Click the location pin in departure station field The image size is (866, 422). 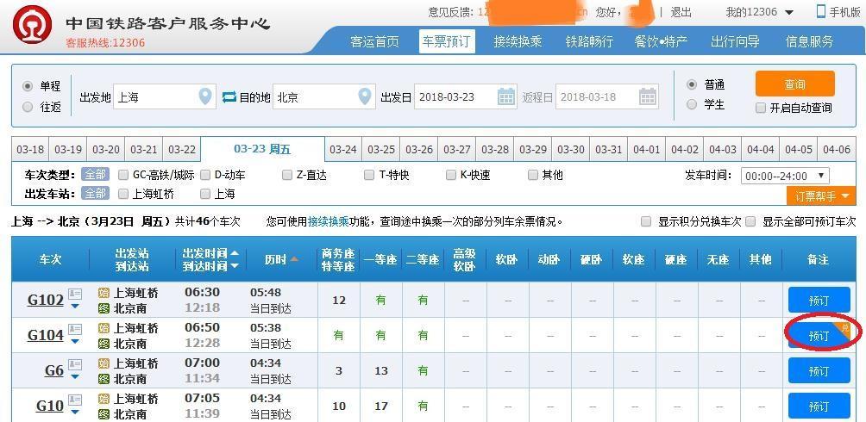204,97
